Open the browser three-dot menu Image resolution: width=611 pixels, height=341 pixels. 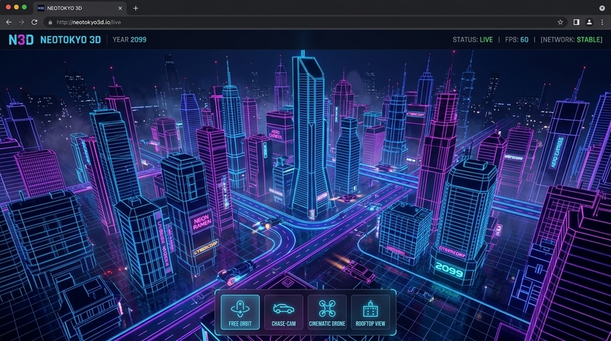point(602,22)
